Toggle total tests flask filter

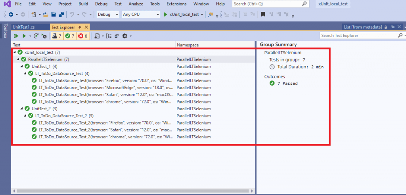coord(57,36)
